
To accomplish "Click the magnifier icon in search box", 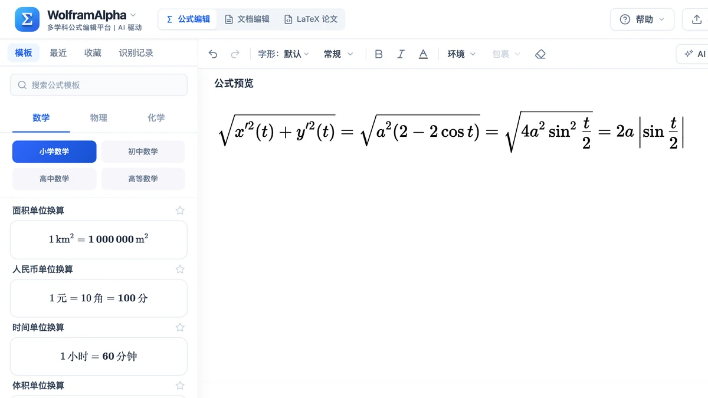I will [x=22, y=85].
